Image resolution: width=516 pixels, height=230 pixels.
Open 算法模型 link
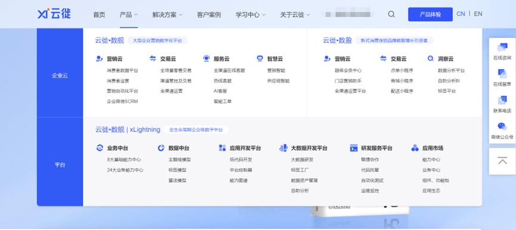click(x=177, y=181)
